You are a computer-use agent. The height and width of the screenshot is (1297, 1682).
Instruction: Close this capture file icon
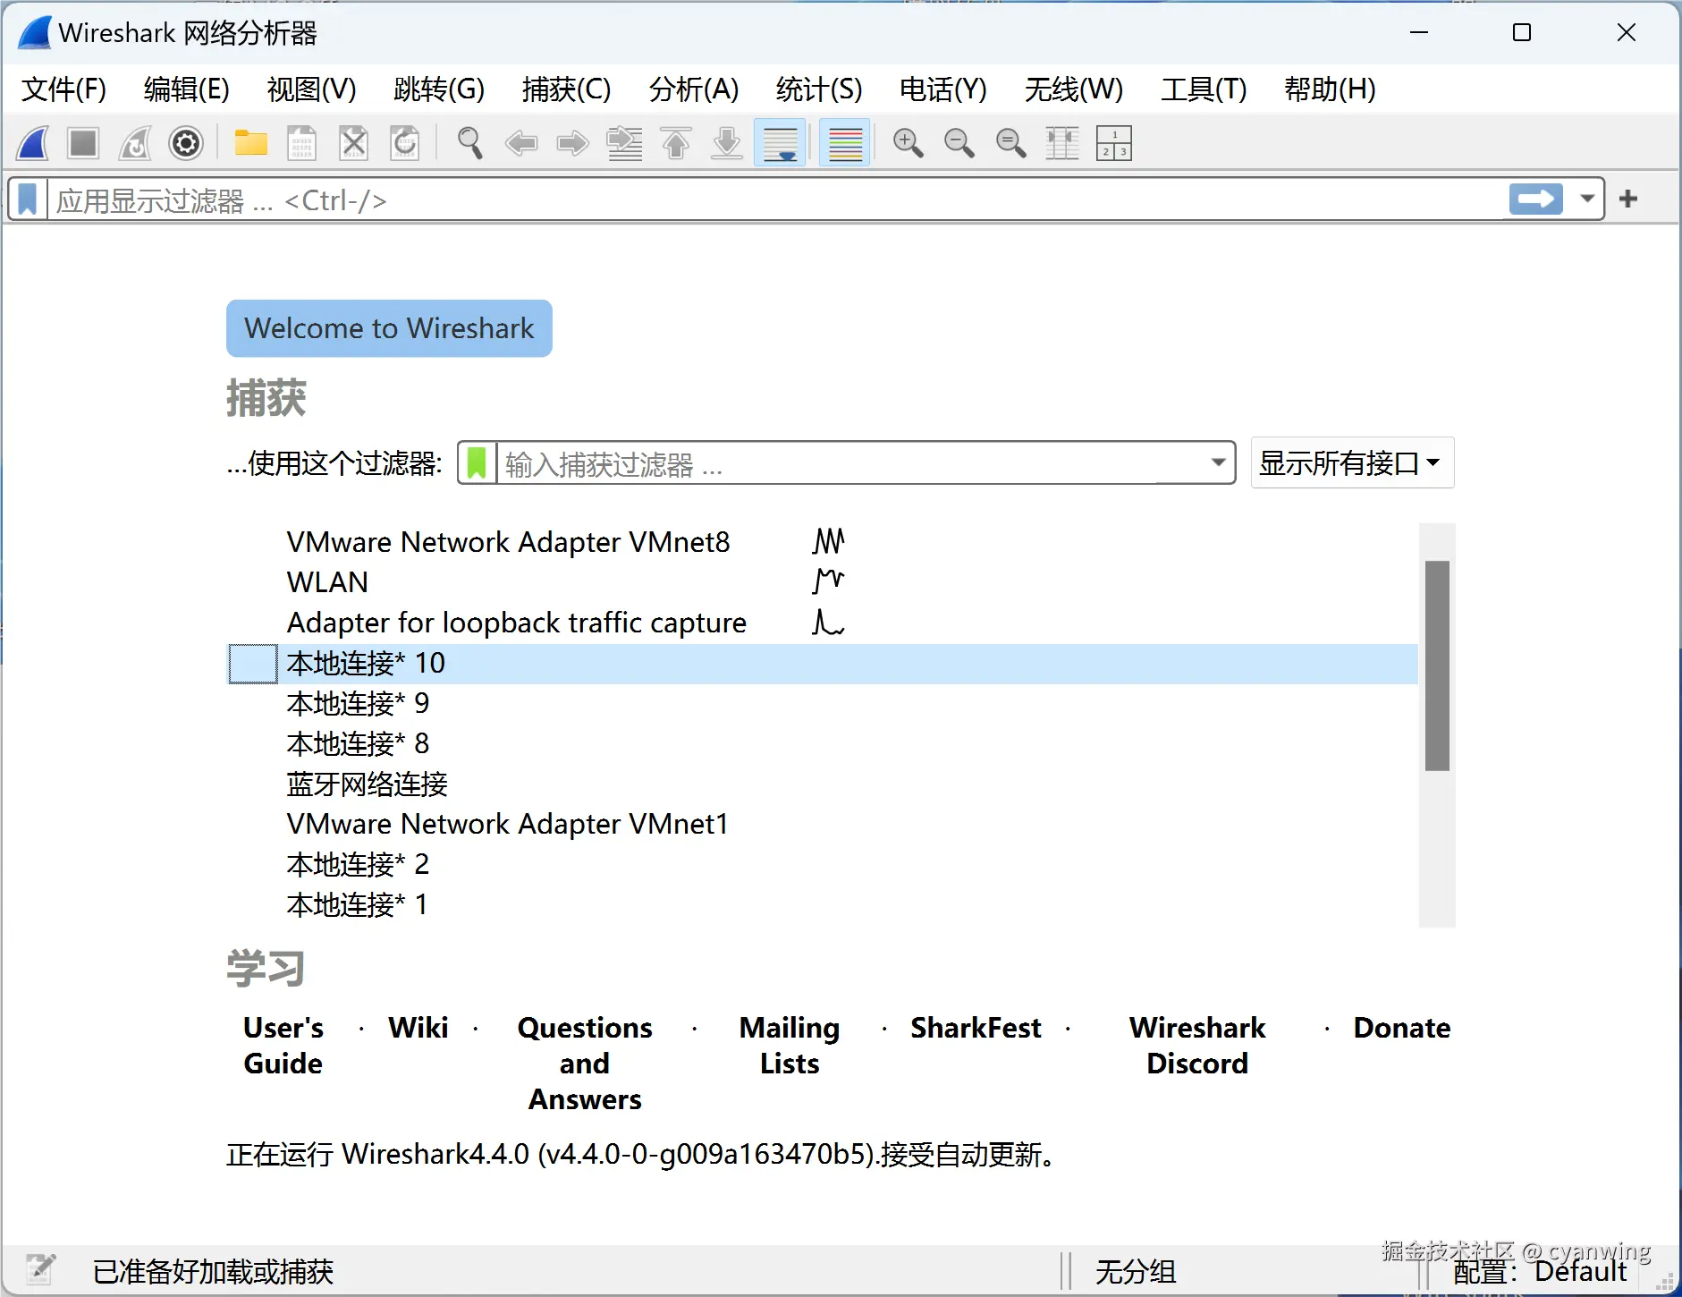(x=354, y=143)
